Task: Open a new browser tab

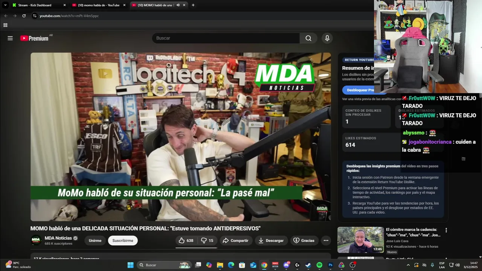Action: click(193, 5)
